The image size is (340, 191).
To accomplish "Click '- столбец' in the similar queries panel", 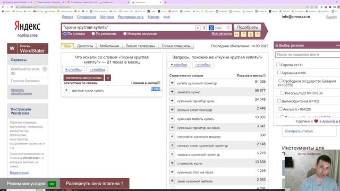I will pos(202,65).
